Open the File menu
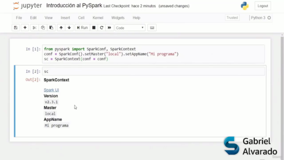 (x=19, y=18)
